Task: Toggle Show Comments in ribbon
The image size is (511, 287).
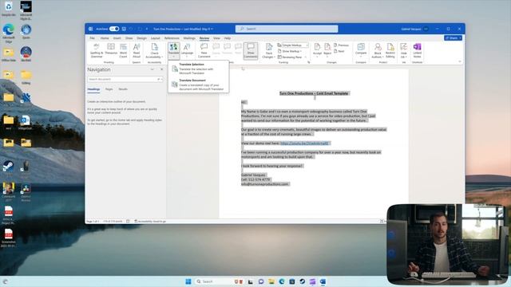Action: coord(251,51)
